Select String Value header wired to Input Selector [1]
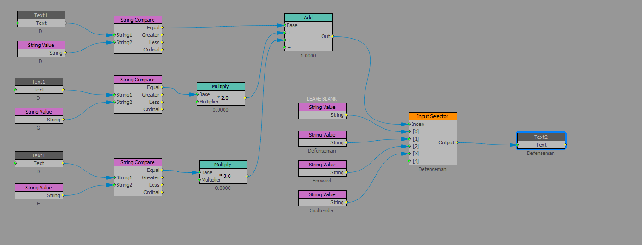Image resolution: width=642 pixels, height=245 pixels. (322, 135)
